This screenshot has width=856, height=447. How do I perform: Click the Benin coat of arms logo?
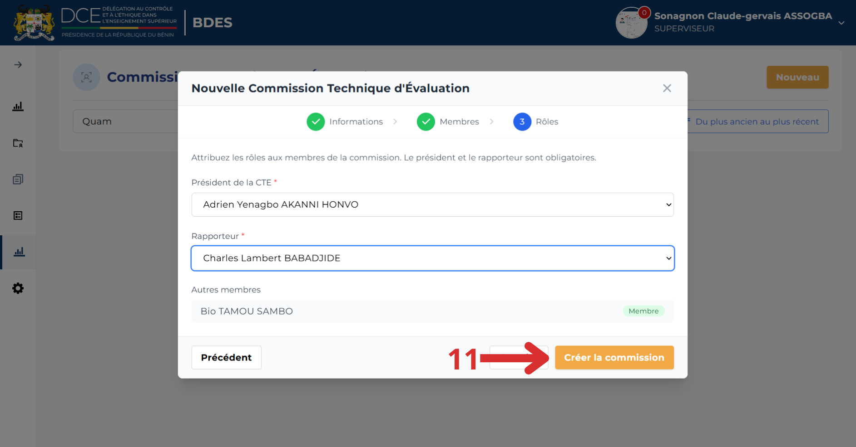pos(34,23)
